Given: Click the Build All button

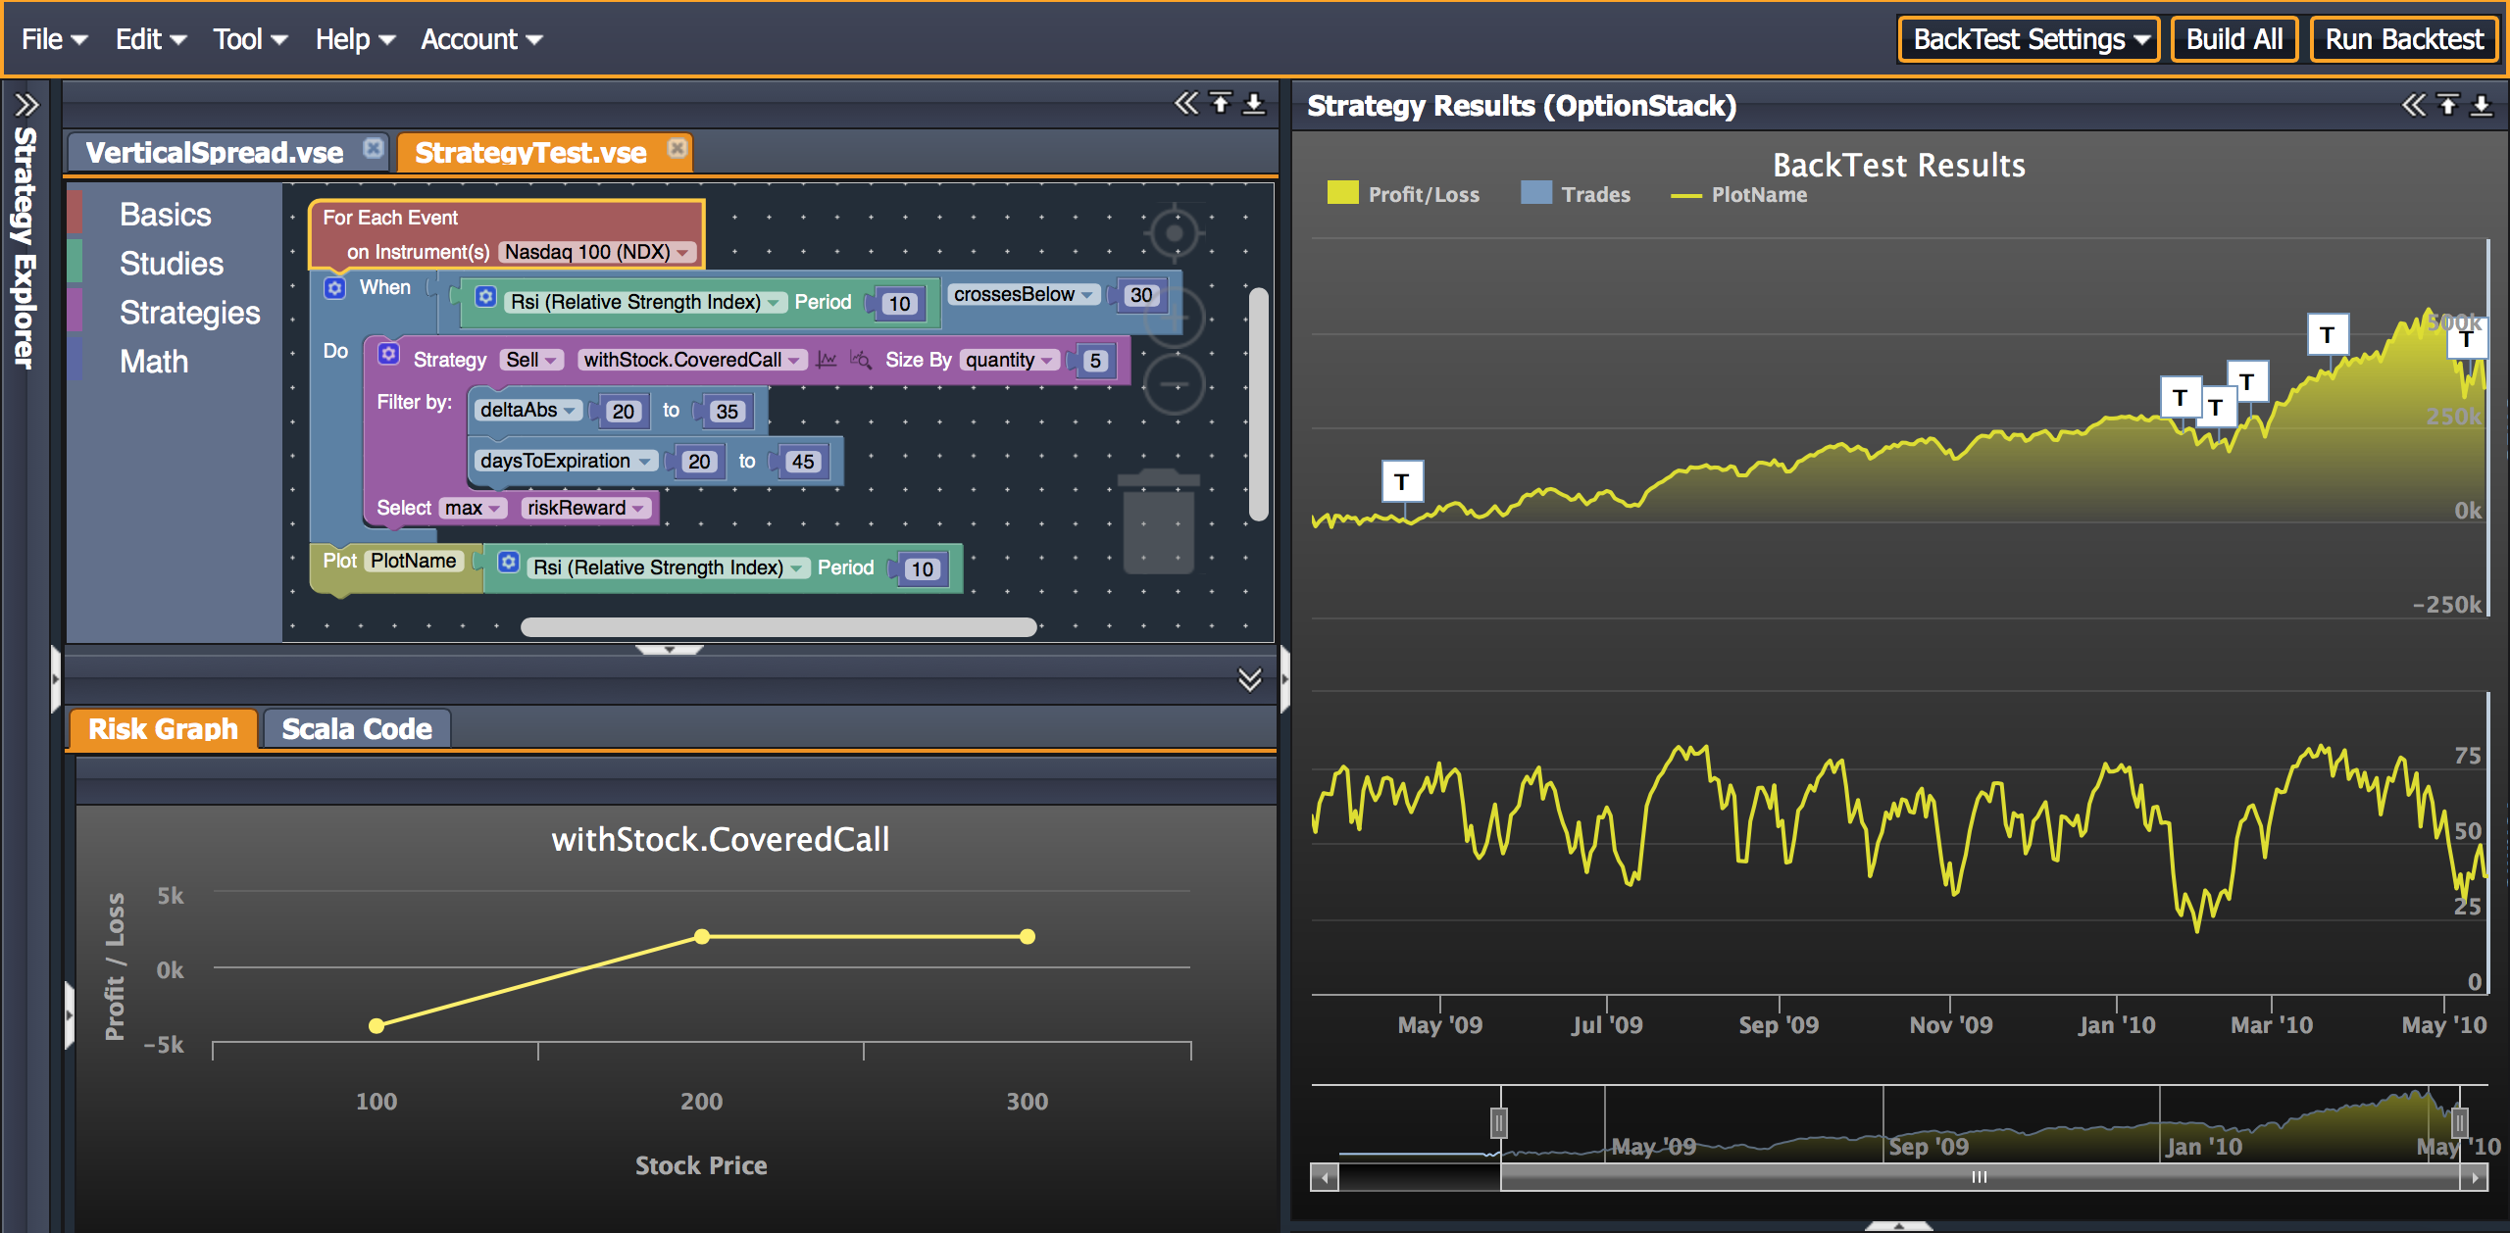Looking at the screenshot, I should tap(2234, 39).
